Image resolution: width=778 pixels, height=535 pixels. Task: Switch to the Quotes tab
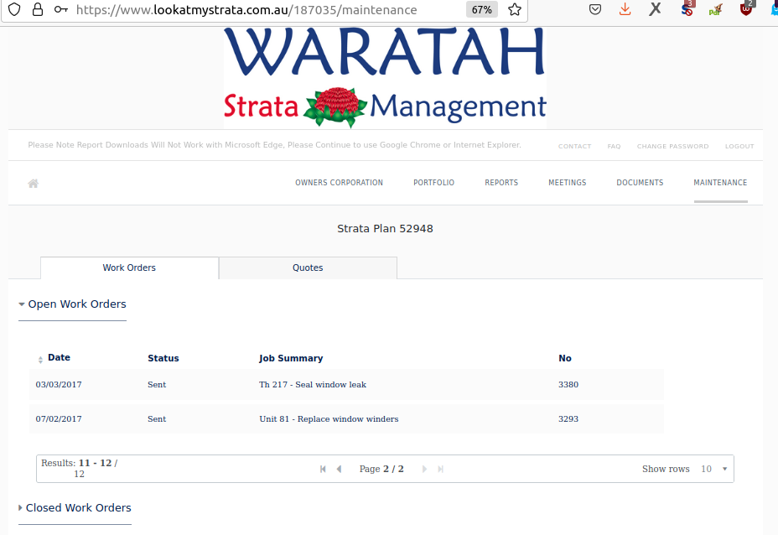point(308,268)
